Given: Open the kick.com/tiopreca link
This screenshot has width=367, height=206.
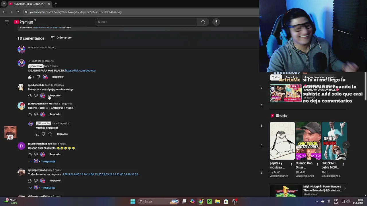Looking at the screenshot, I should (x=80, y=71).
